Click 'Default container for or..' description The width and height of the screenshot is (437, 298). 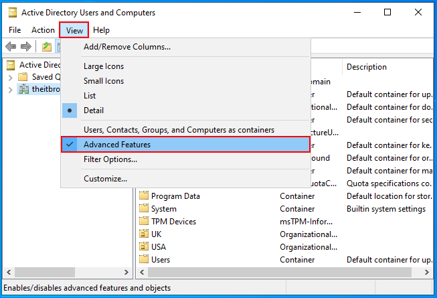point(389,158)
